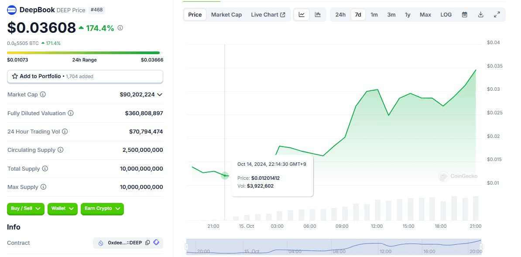The height and width of the screenshot is (257, 521).
Task: Click the 171.4% BTC change value
Action: (x=53, y=43)
